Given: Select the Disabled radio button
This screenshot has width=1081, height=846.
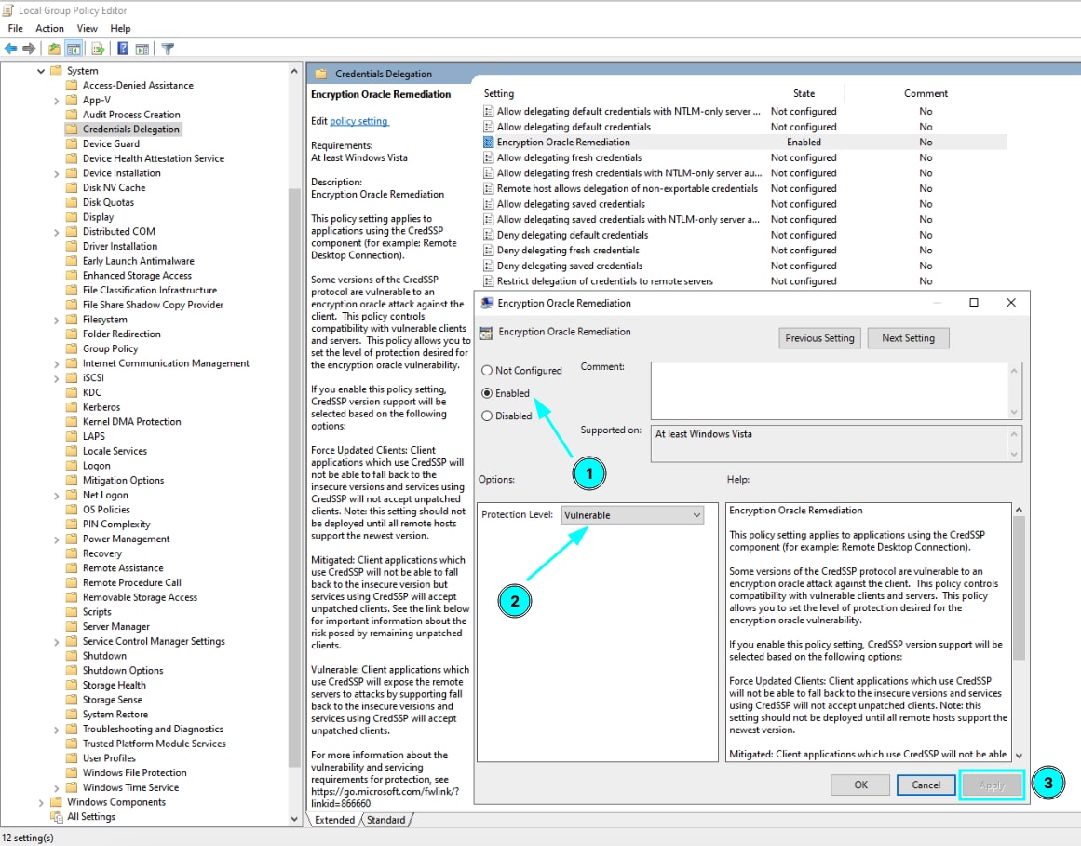Looking at the screenshot, I should pos(487,416).
